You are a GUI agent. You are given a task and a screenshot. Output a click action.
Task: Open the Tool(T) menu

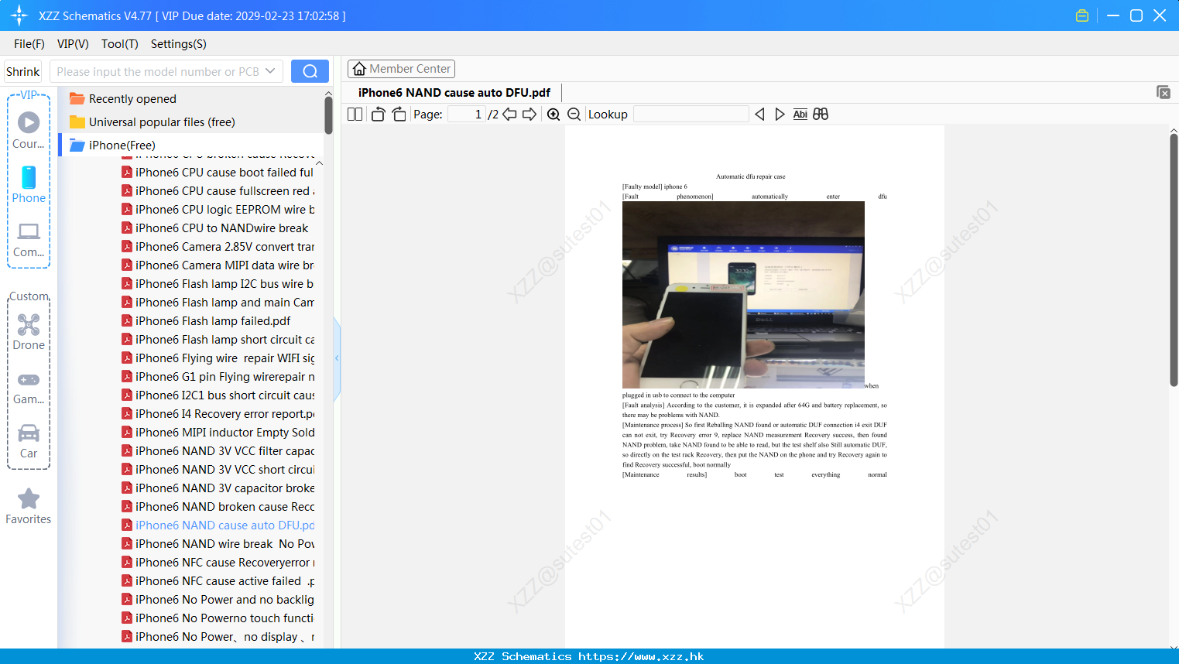120,44
